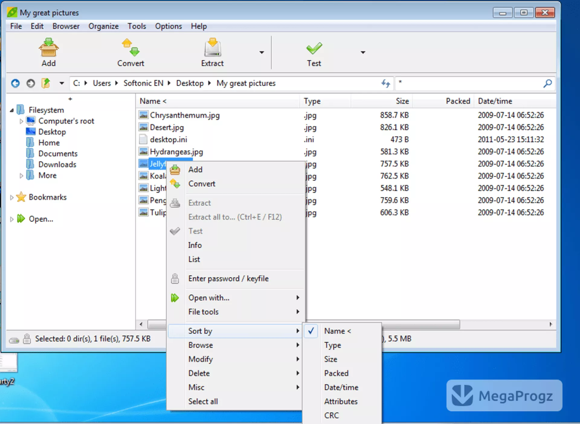The width and height of the screenshot is (580, 424).
Task: Click the Hydrangeas.jpg file icon
Action: pyautogui.click(x=143, y=151)
